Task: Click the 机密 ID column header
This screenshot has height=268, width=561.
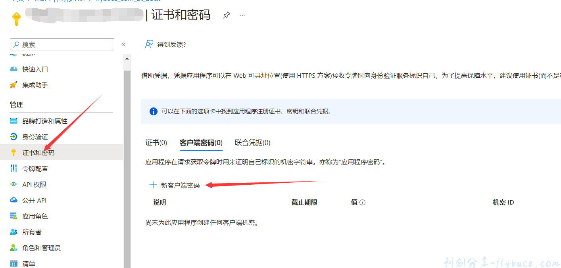Action: 503,202
